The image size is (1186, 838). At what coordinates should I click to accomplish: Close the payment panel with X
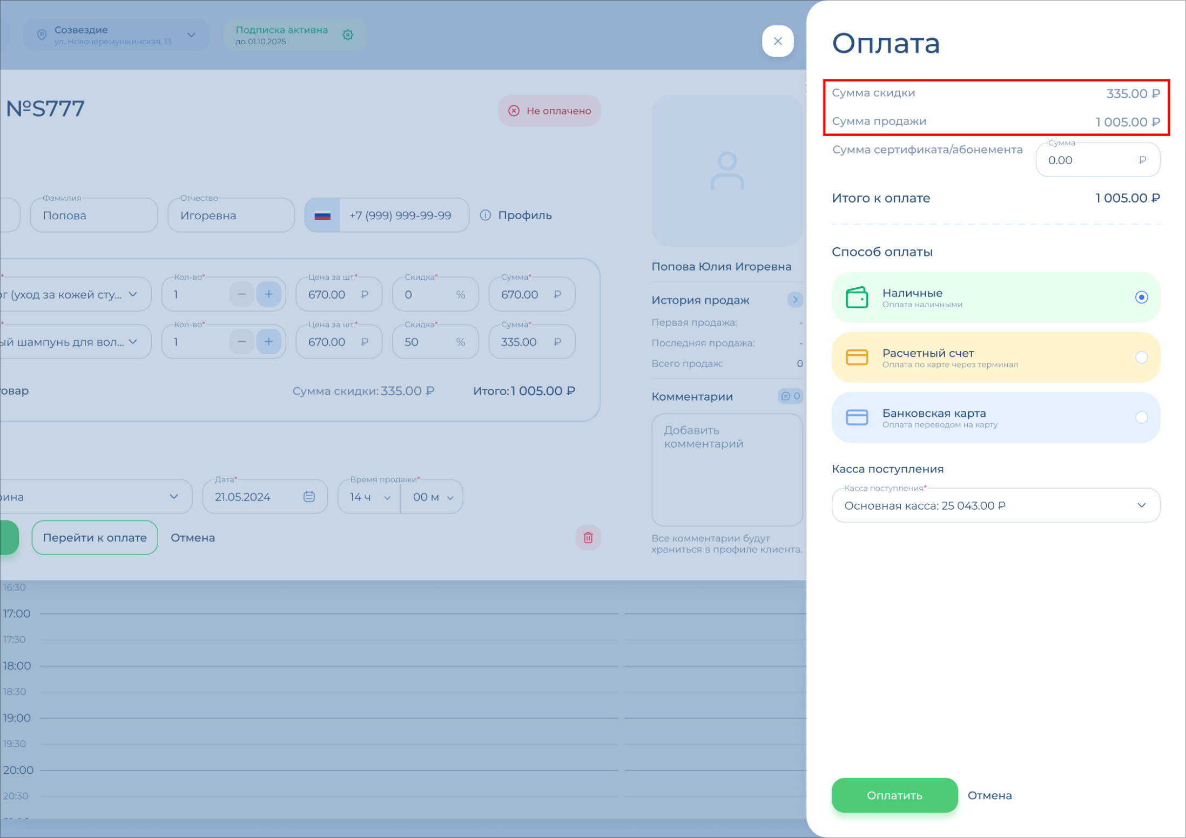tap(778, 41)
